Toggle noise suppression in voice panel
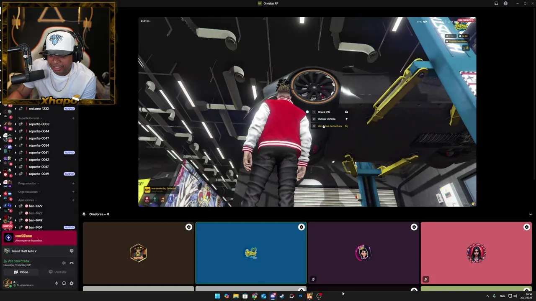The width and height of the screenshot is (536, 301). pyautogui.click(x=64, y=263)
